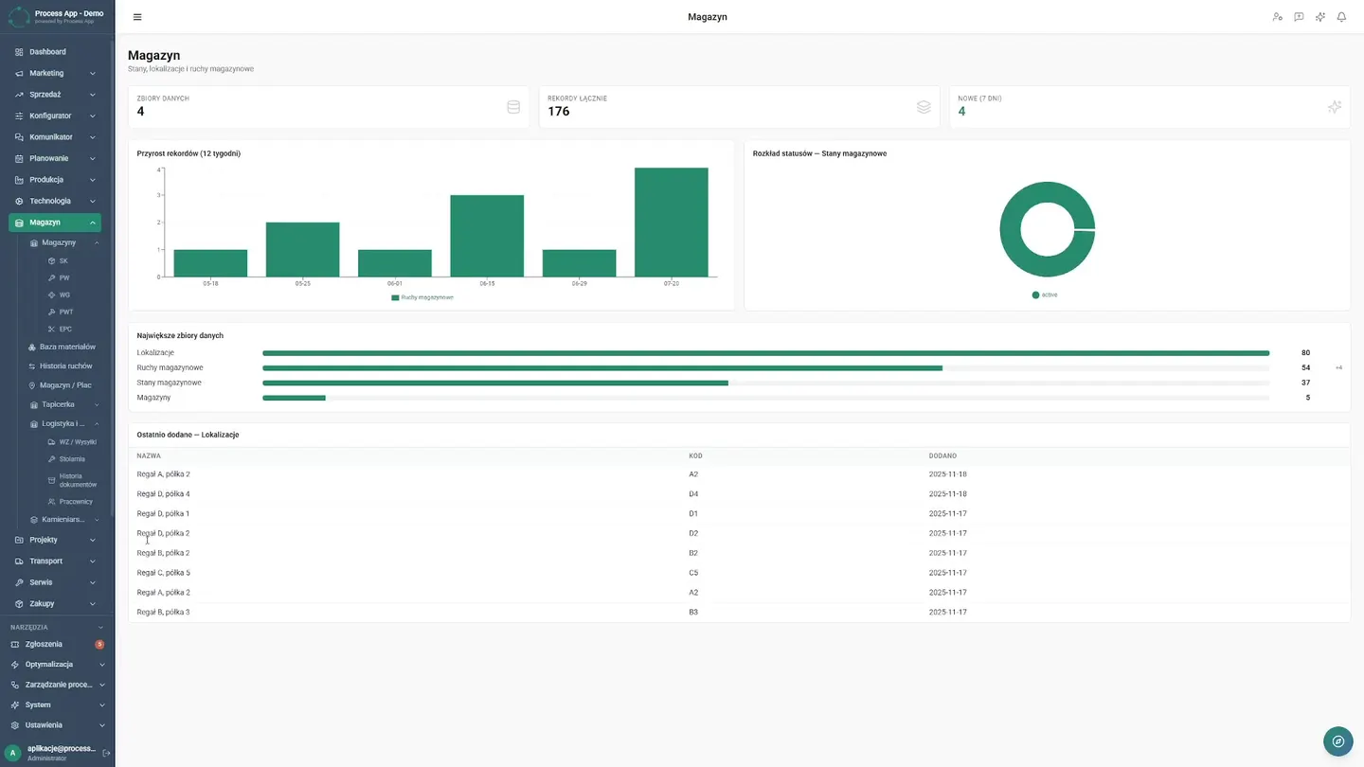Screen dimensions: 1364x767
Task: Toggle the Ruchy magazynowe chart legend
Action: pos(422,297)
